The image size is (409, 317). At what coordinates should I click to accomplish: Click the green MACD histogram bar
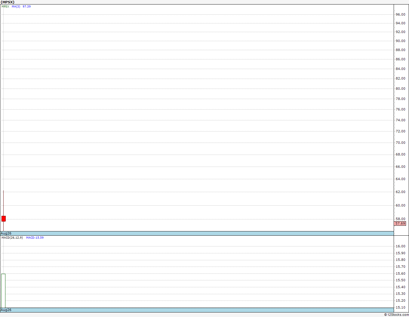click(x=3, y=291)
